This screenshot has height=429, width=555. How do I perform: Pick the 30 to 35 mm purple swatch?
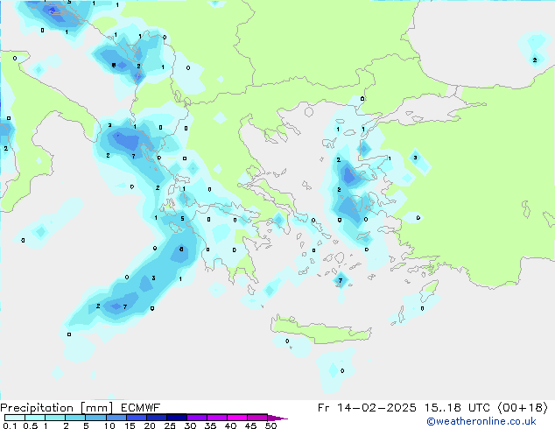point(197,418)
